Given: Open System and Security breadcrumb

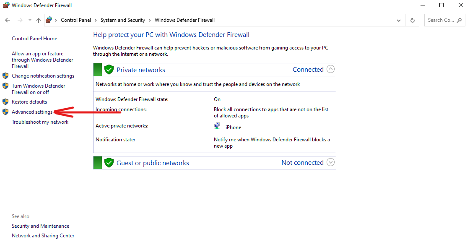Looking at the screenshot, I should click(x=122, y=20).
